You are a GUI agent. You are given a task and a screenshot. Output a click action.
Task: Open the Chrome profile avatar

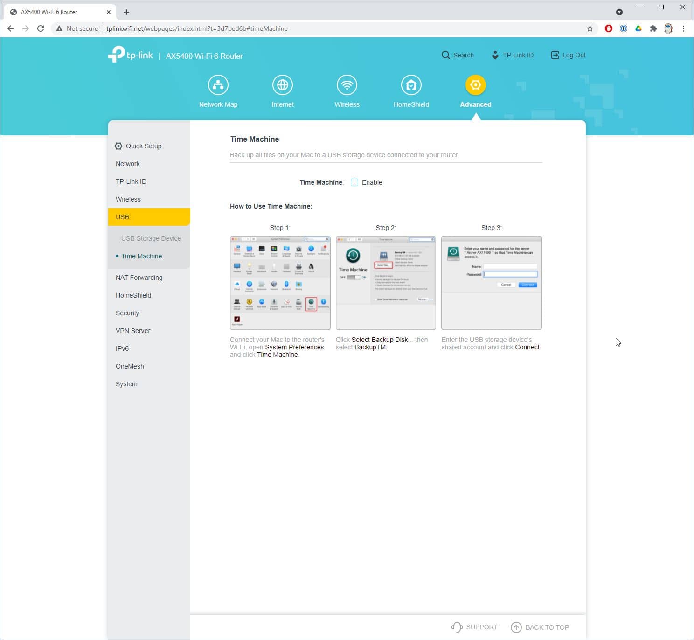click(x=668, y=28)
